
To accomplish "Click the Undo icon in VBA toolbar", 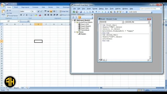I will (x=96, y=12).
